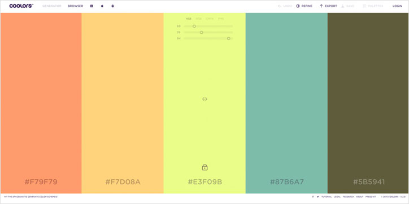
Task: Click the Login link
Action: 397,6
